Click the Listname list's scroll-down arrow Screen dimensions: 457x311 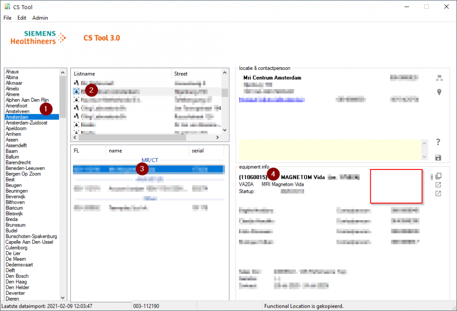[225, 130]
